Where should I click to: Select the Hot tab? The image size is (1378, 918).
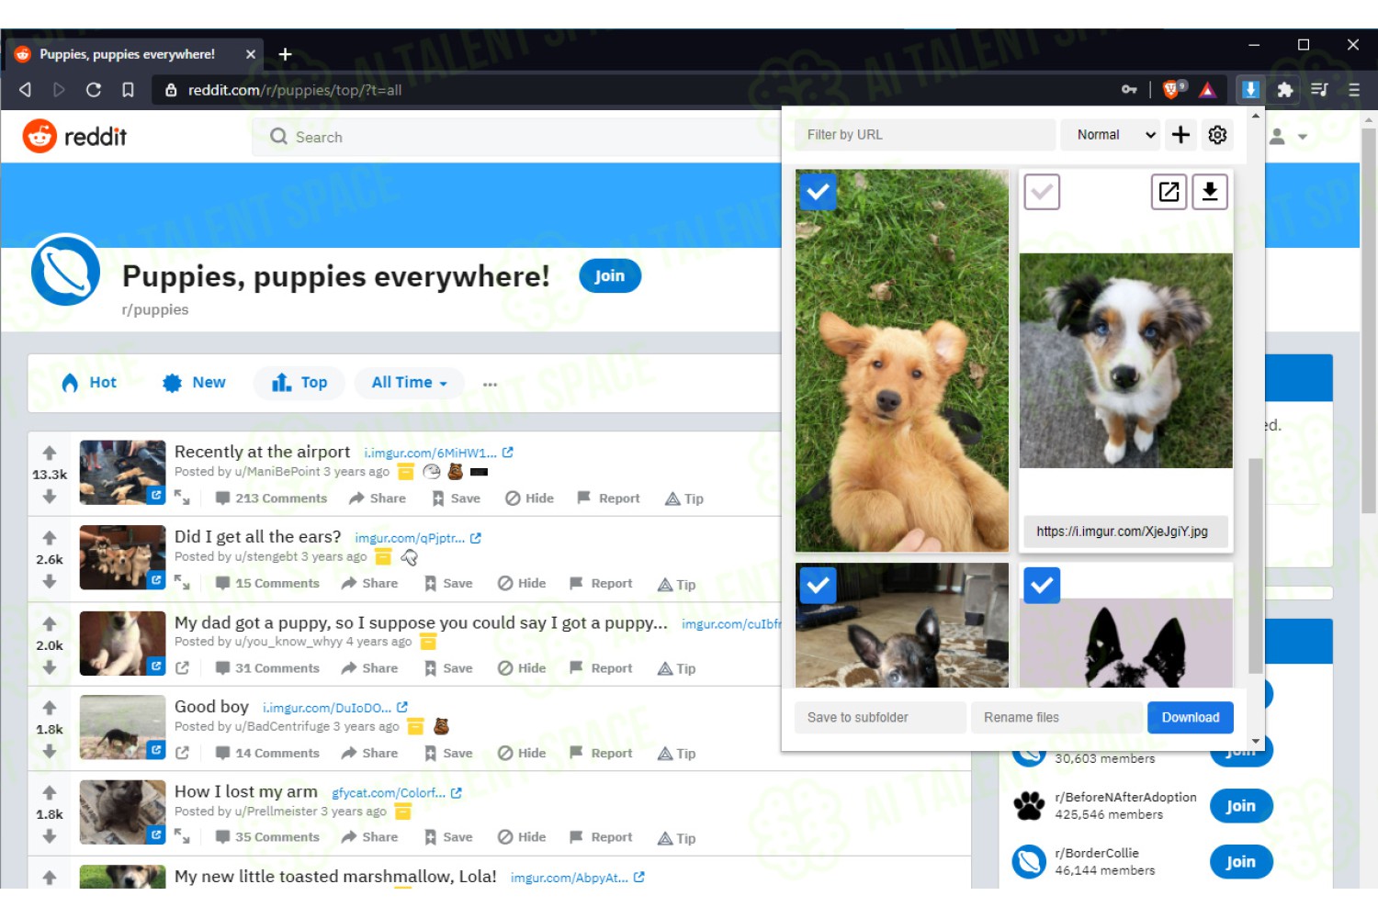(89, 383)
